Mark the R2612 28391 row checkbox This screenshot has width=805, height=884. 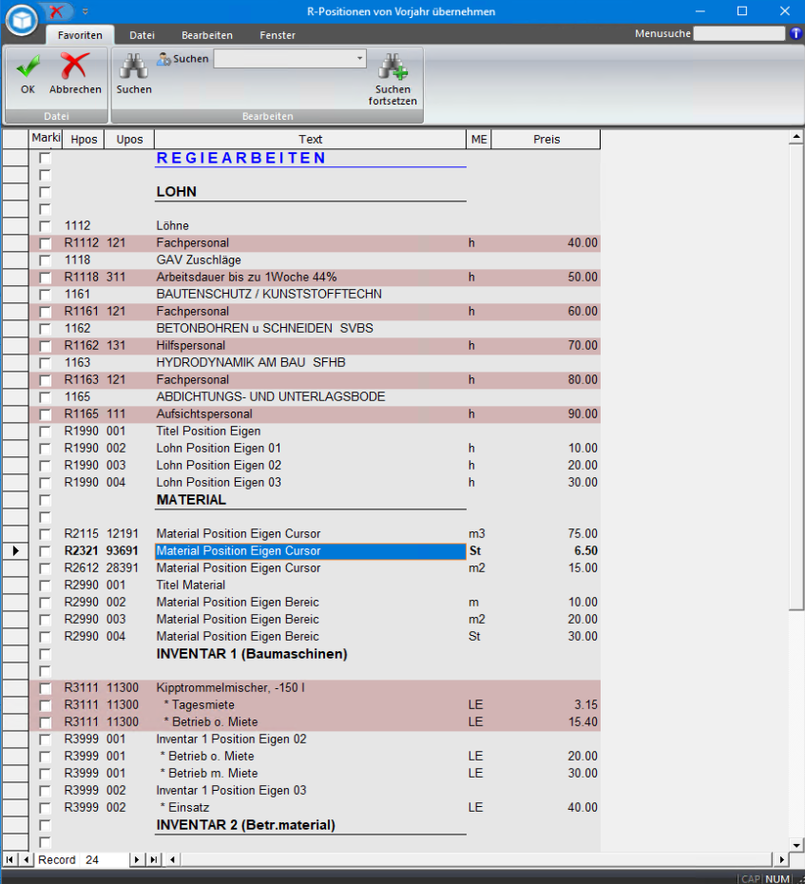45,568
